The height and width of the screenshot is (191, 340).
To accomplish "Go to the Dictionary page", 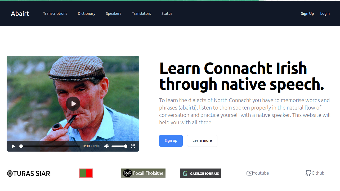I will click(x=87, y=13).
